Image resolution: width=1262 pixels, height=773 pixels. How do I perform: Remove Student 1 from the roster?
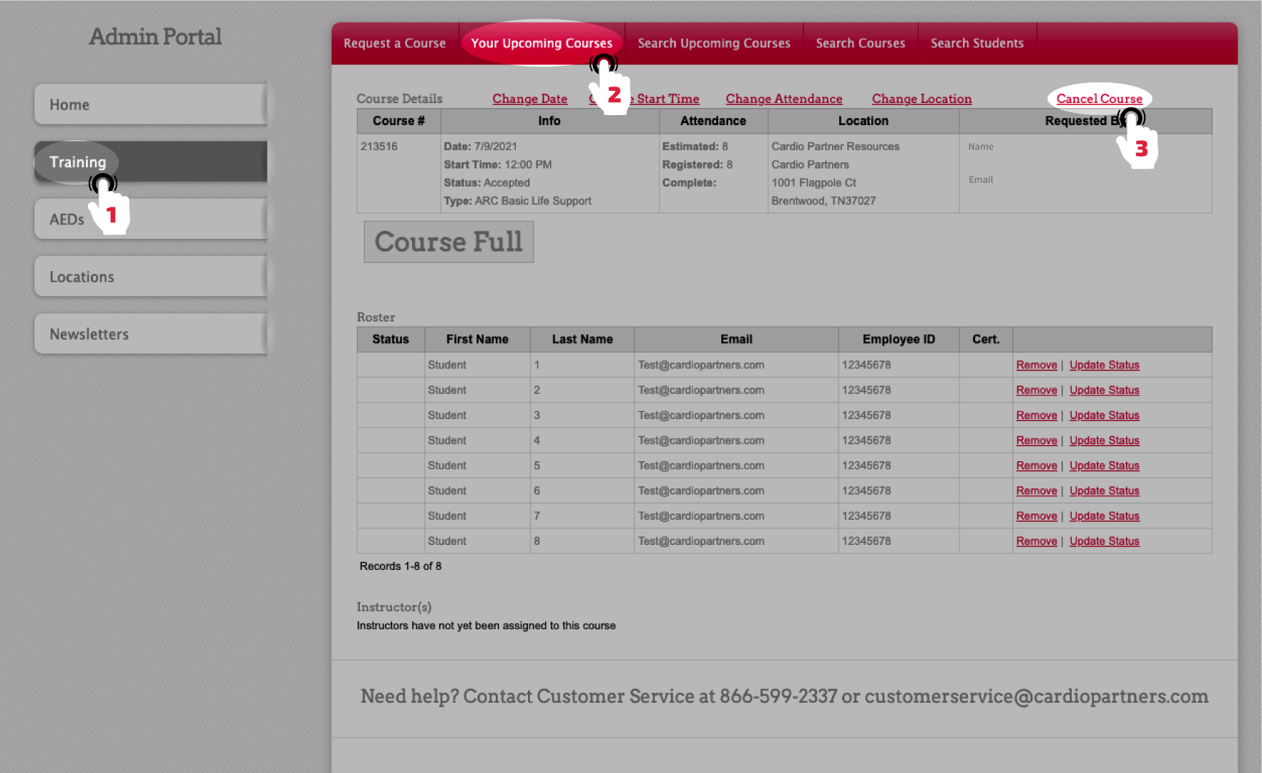tap(1036, 365)
